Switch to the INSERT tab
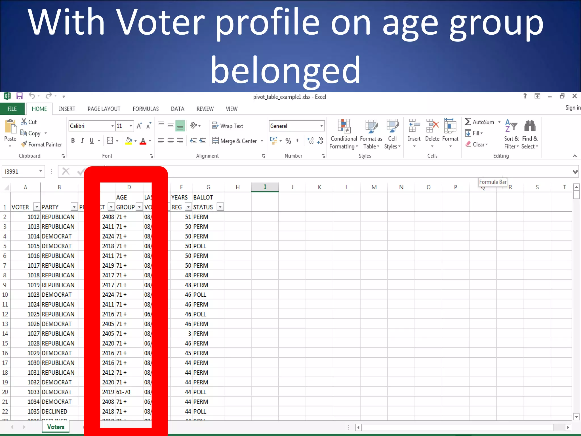 click(x=67, y=109)
